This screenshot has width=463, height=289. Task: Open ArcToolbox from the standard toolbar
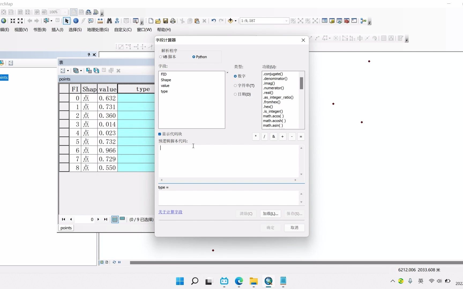(x=346, y=21)
